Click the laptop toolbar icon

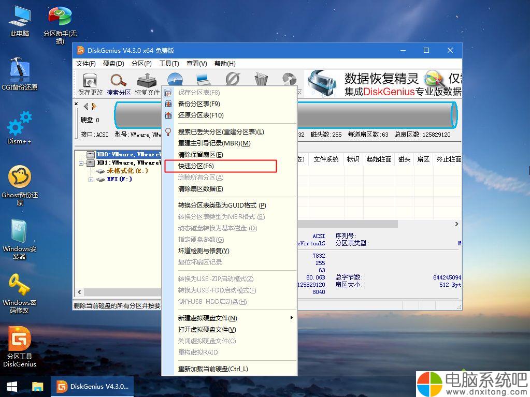pyautogui.click(x=204, y=80)
